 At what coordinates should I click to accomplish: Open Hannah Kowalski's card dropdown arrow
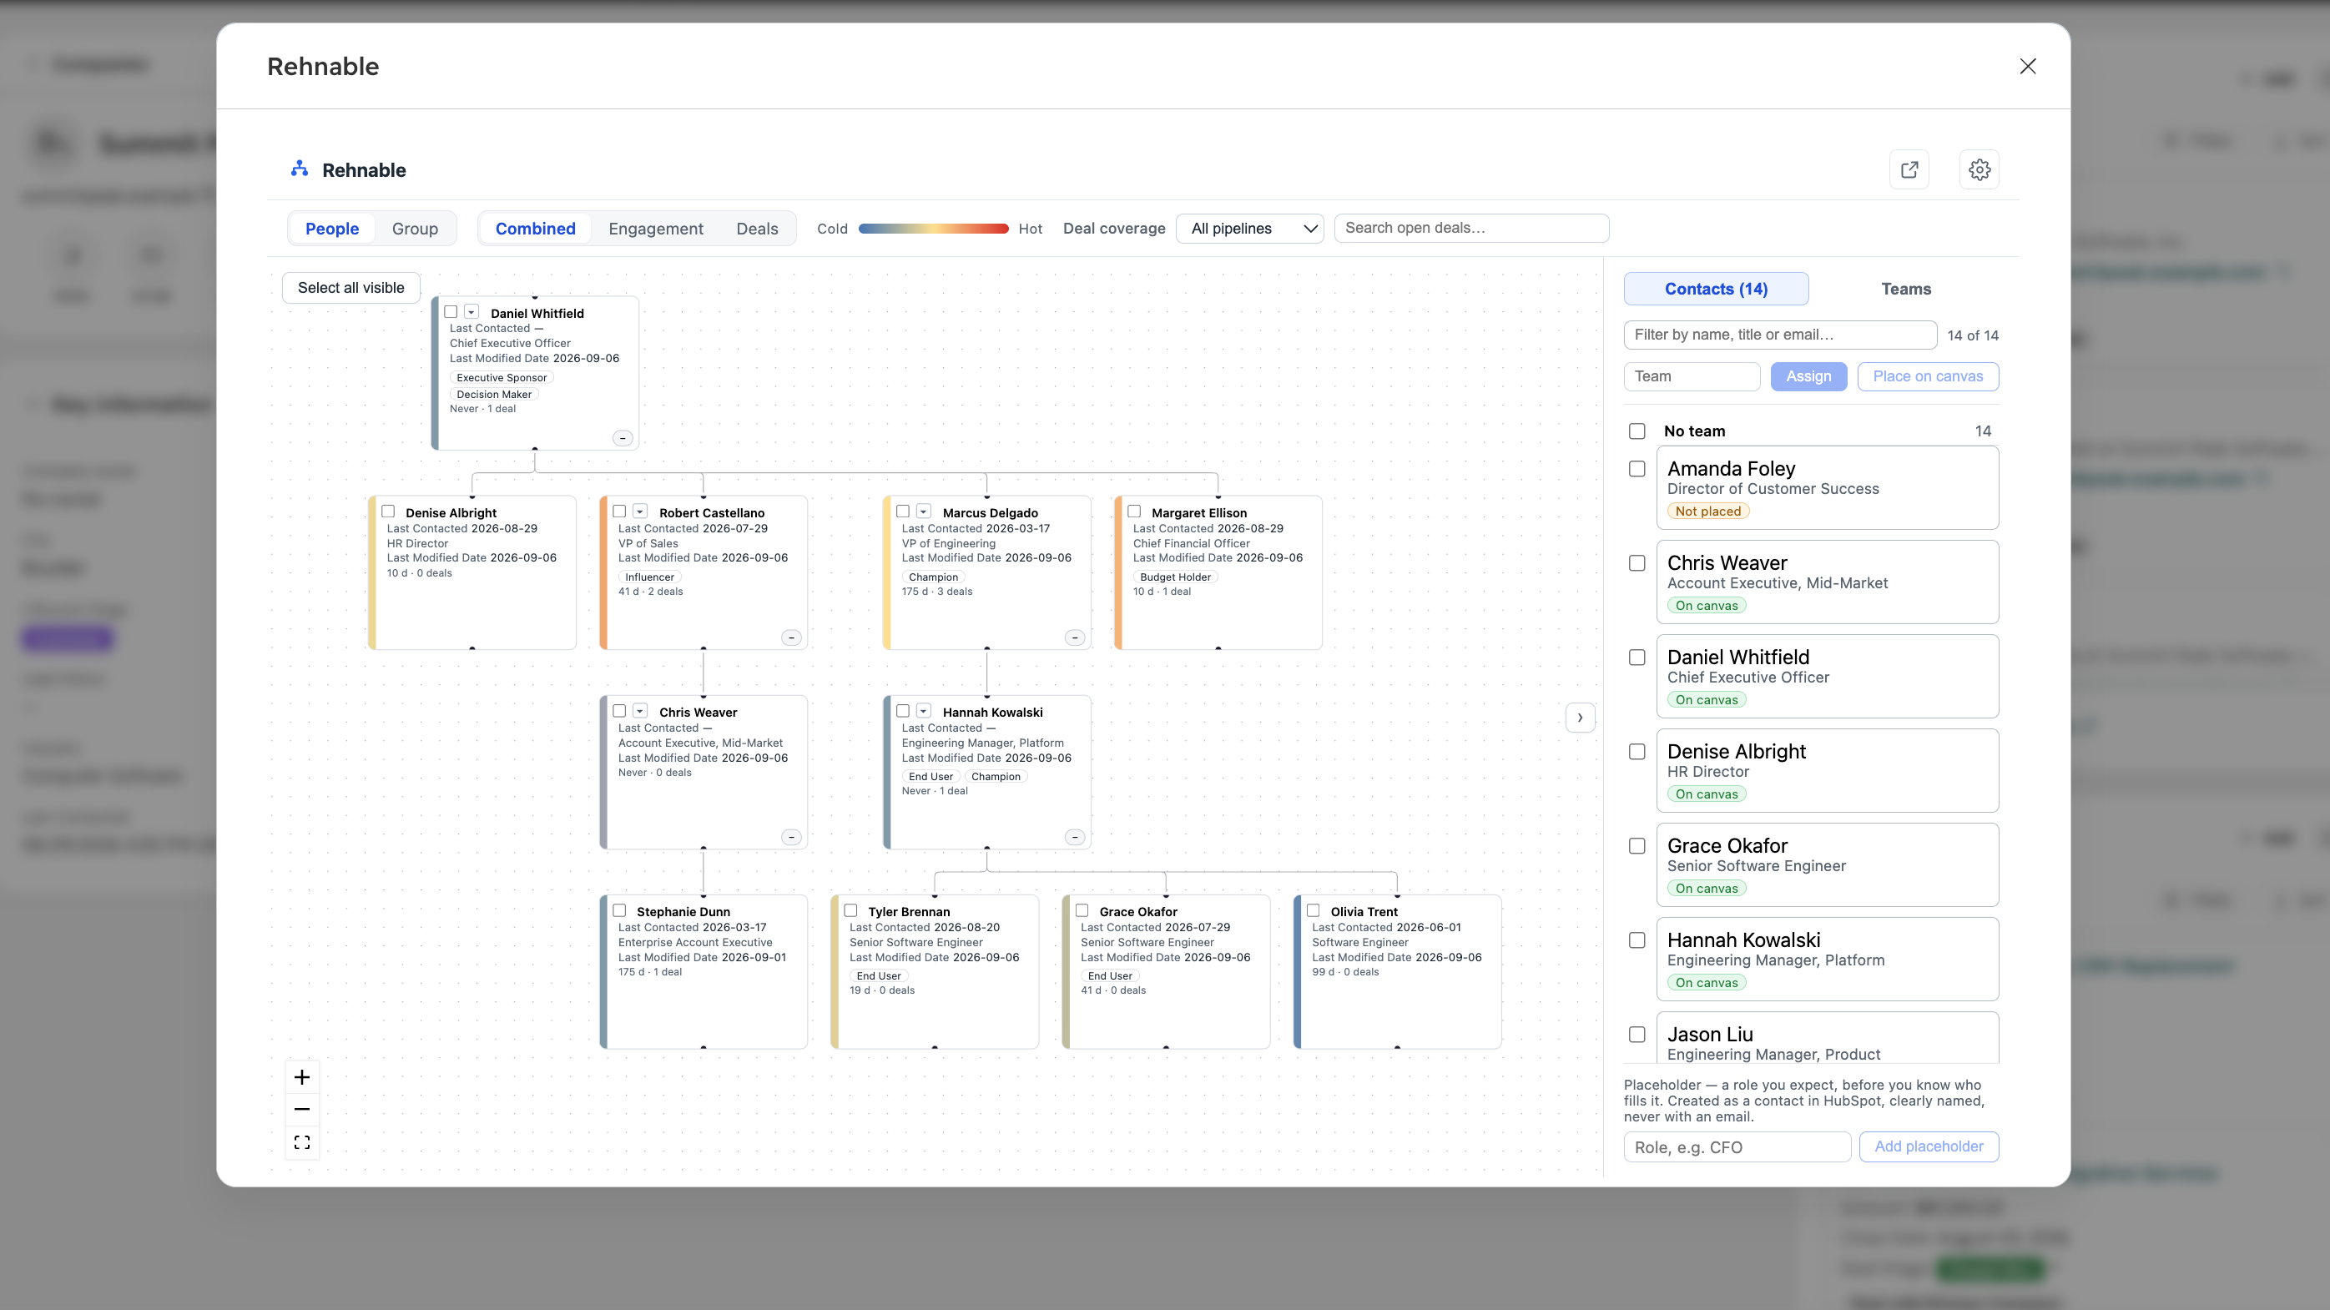[x=924, y=712]
